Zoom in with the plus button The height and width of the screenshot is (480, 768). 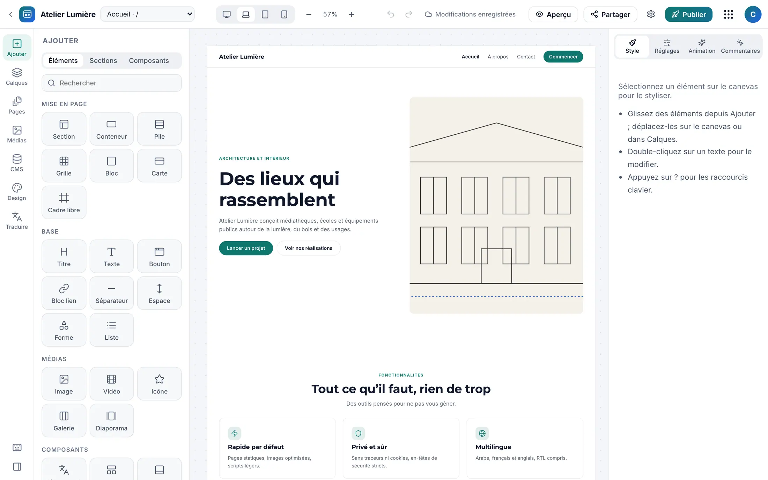(x=352, y=14)
